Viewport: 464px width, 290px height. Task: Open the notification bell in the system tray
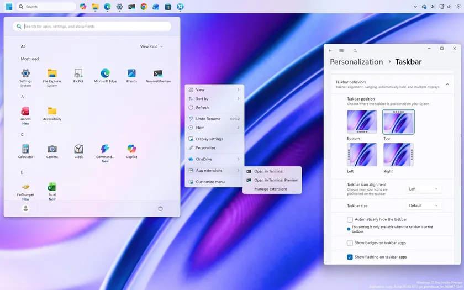[458, 7]
